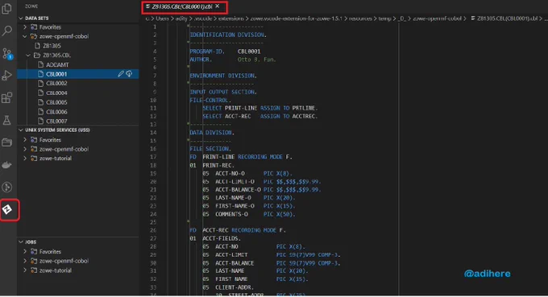Viewport: 548px width, 297px height.
Task: Open the Explorer view in the activity bar
Action: click(6, 9)
